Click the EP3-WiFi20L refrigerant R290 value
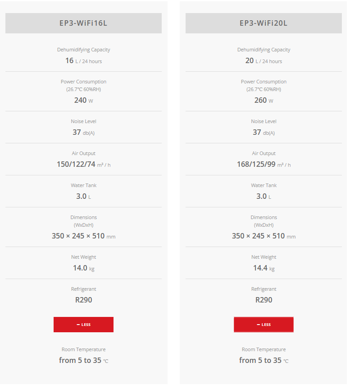 coord(264,300)
